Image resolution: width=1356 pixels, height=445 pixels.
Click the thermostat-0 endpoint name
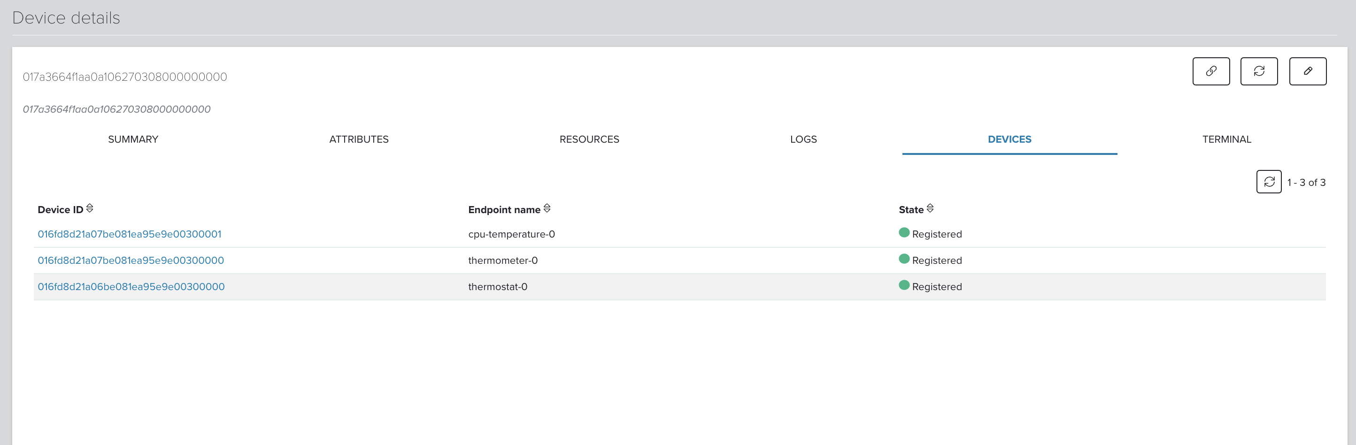pyautogui.click(x=497, y=287)
